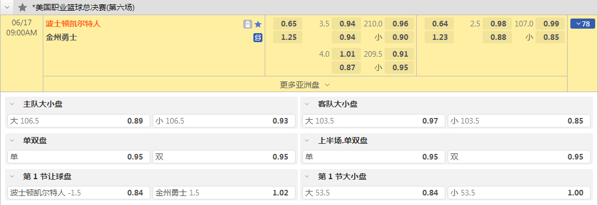Click the gray star beside the league title
The width and height of the screenshot is (598, 205).
click(x=23, y=7)
